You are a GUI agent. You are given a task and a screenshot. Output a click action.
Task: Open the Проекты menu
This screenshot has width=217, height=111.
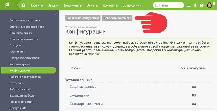(36, 5)
